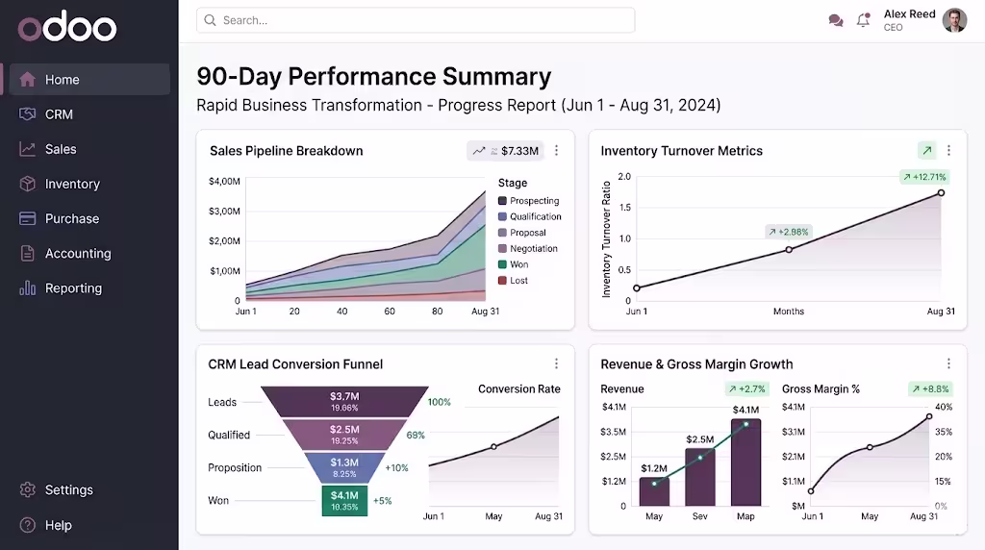The width and height of the screenshot is (985, 550).
Task: Navigate to Accounting
Action: (x=78, y=253)
